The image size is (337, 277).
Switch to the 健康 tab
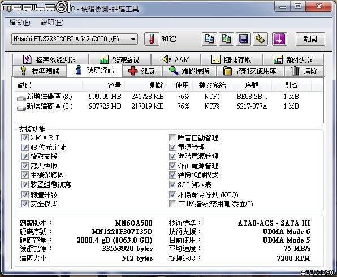click(x=142, y=71)
